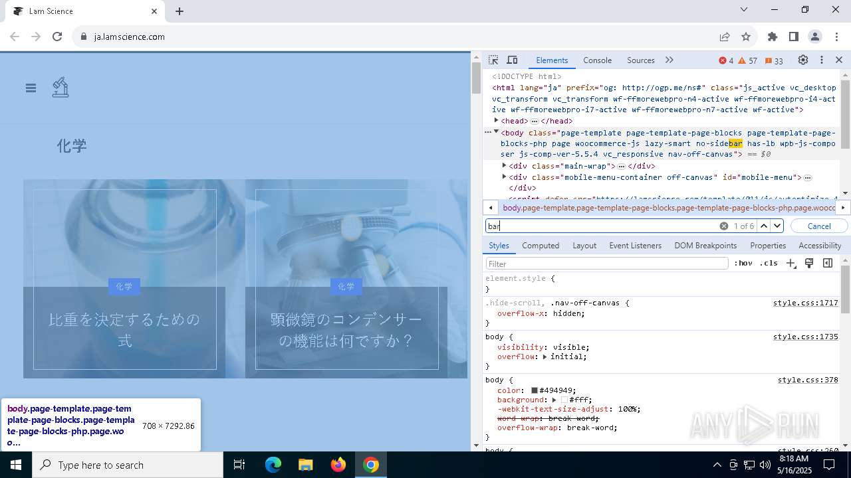Viewport: 851px width, 478px height.
Task: Open DevTools customize menu (three dots)
Action: 822,60
